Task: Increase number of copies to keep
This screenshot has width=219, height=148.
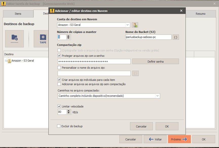Action: tap(68, 36)
